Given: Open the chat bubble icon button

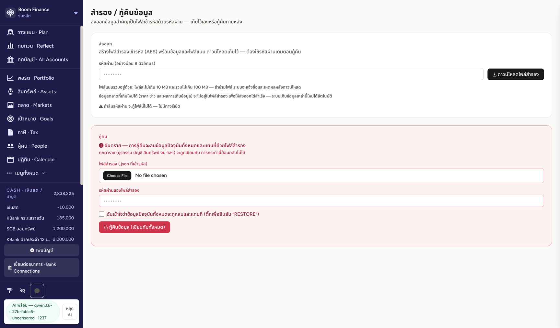Looking at the screenshot, I should (37, 291).
